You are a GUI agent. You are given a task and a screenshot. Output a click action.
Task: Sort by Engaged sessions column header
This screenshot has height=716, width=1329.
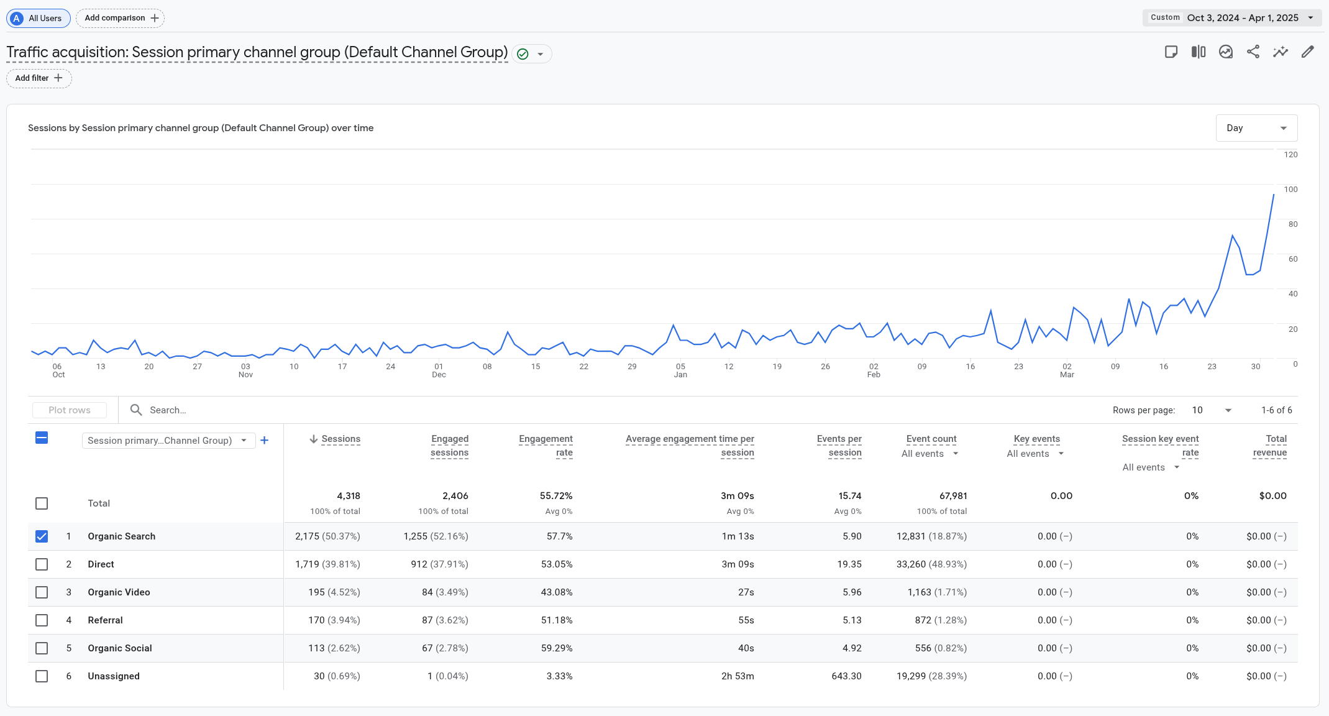tap(450, 446)
